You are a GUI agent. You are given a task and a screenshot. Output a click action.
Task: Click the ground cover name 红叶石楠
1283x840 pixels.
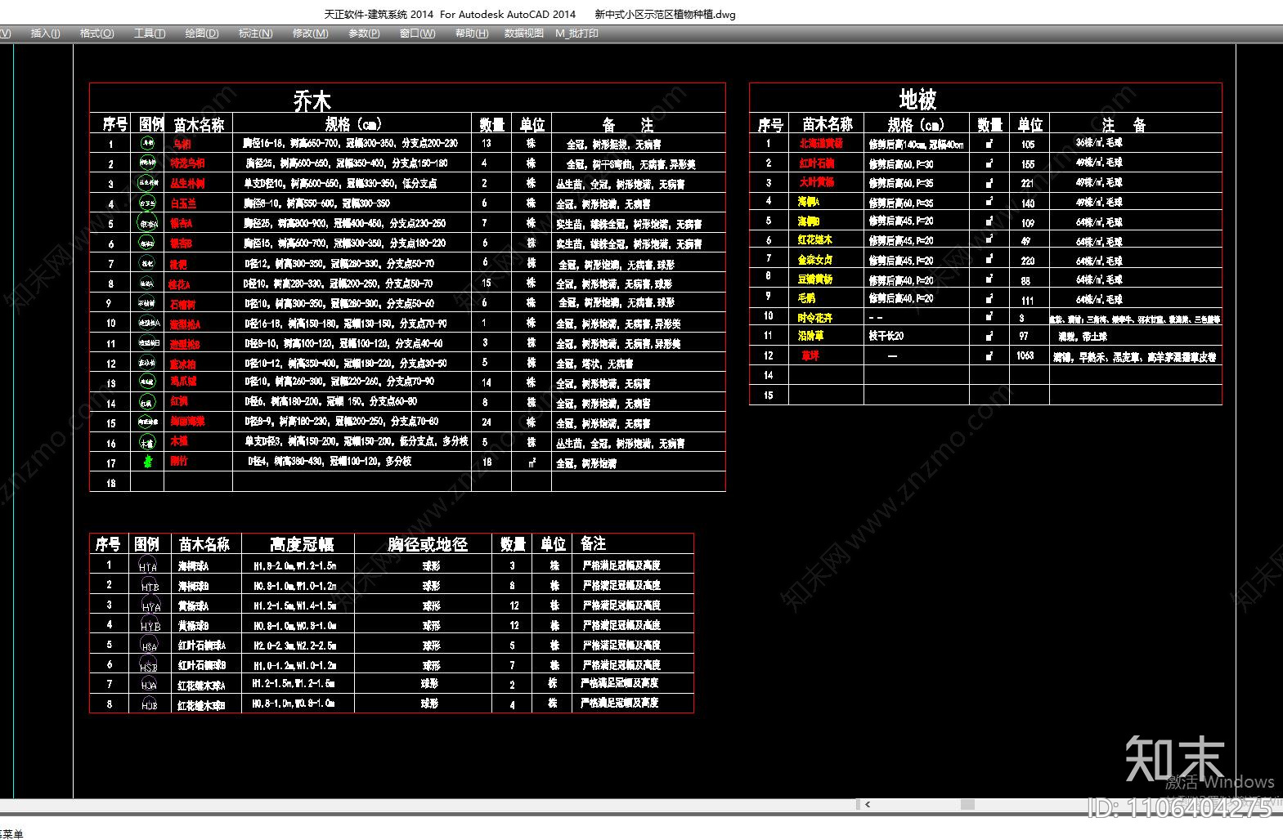click(816, 163)
